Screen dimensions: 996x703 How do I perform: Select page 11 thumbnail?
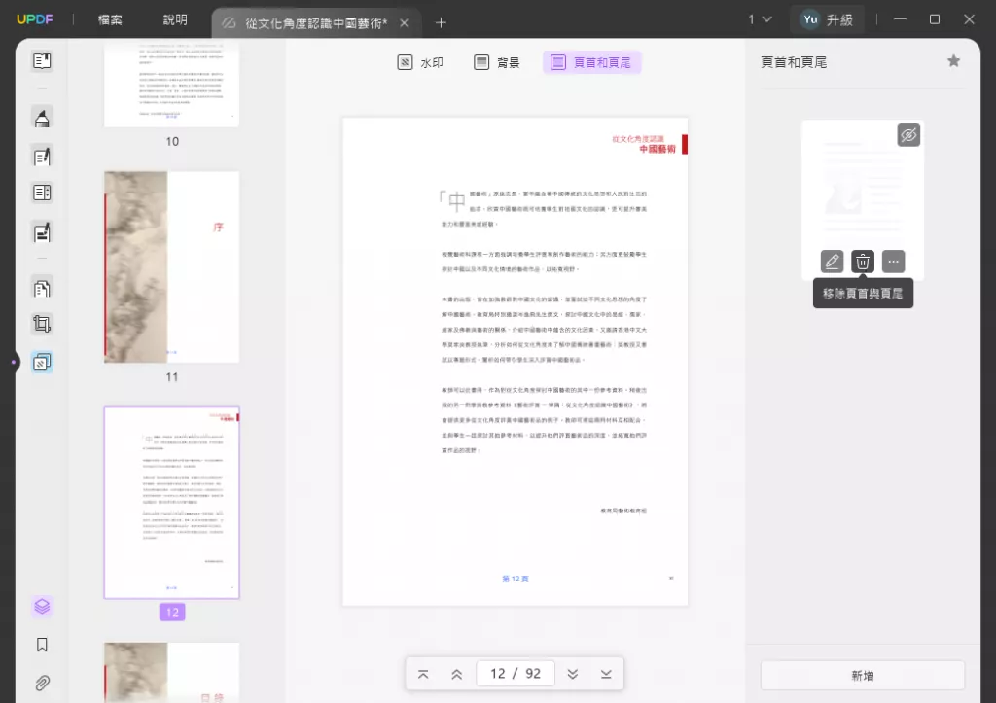(x=171, y=266)
